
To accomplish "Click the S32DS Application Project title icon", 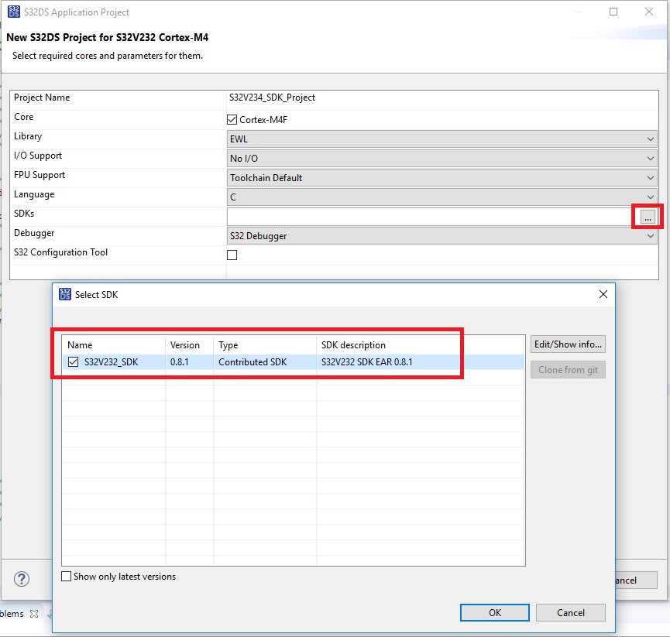I will click(x=14, y=12).
